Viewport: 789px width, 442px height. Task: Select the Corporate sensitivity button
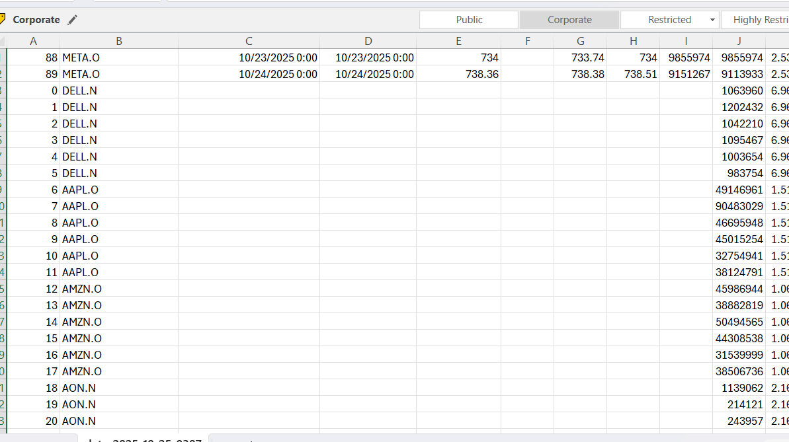569,20
